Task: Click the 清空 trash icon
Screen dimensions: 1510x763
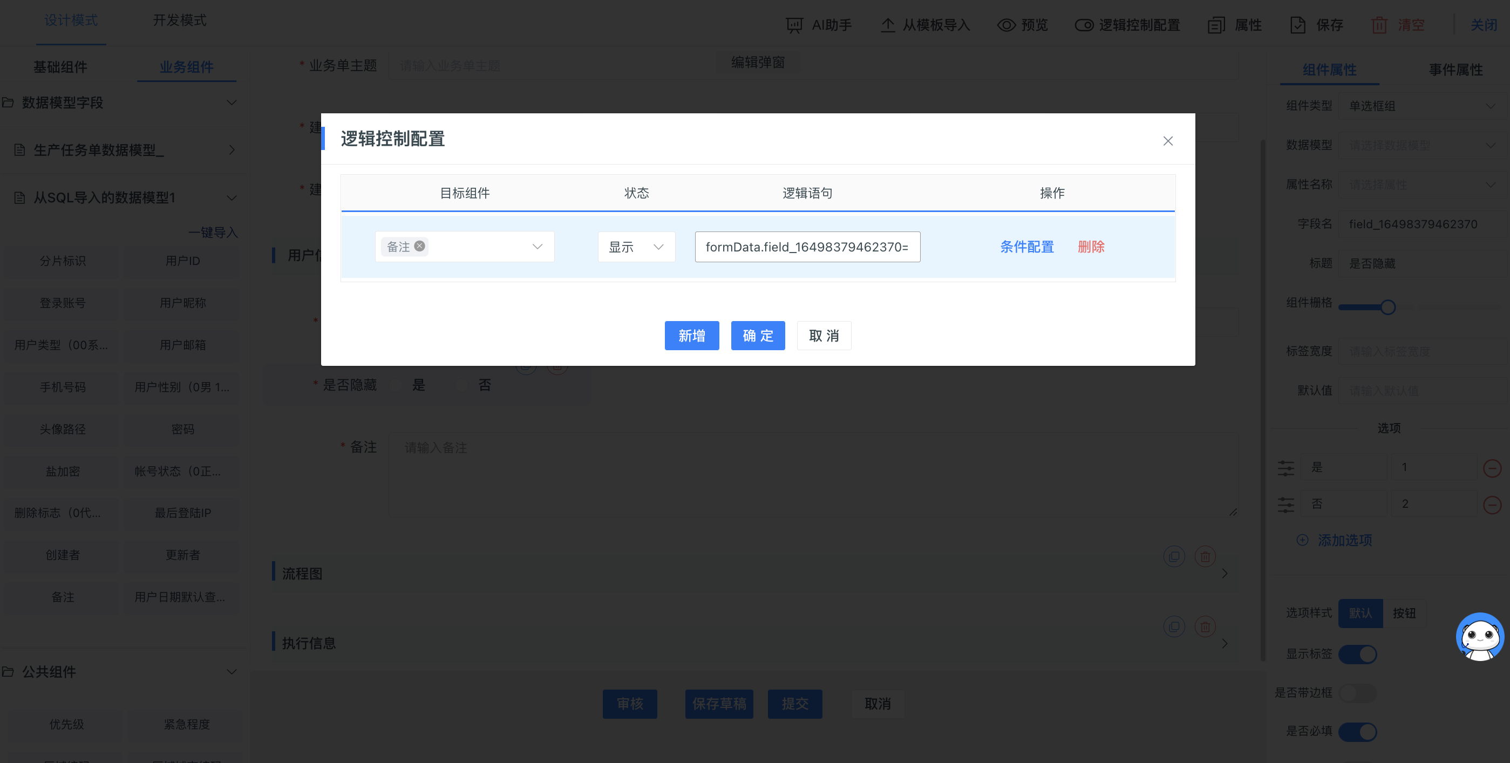Action: (x=1379, y=25)
